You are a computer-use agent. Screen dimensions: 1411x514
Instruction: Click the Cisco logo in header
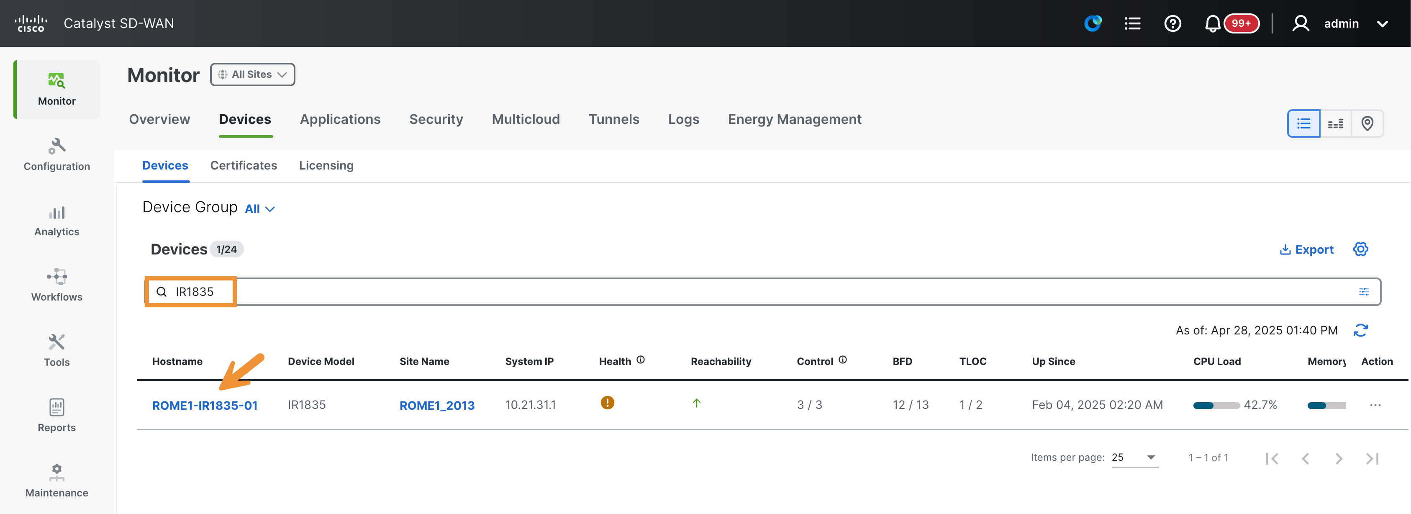coord(31,23)
